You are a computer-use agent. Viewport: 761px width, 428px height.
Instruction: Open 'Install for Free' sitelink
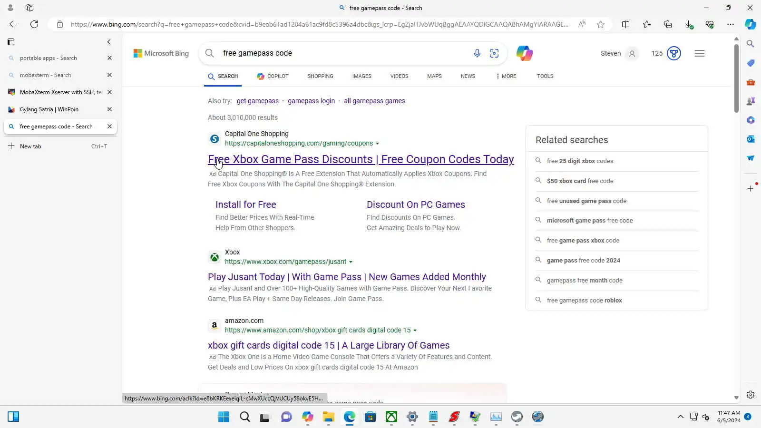pos(245,204)
